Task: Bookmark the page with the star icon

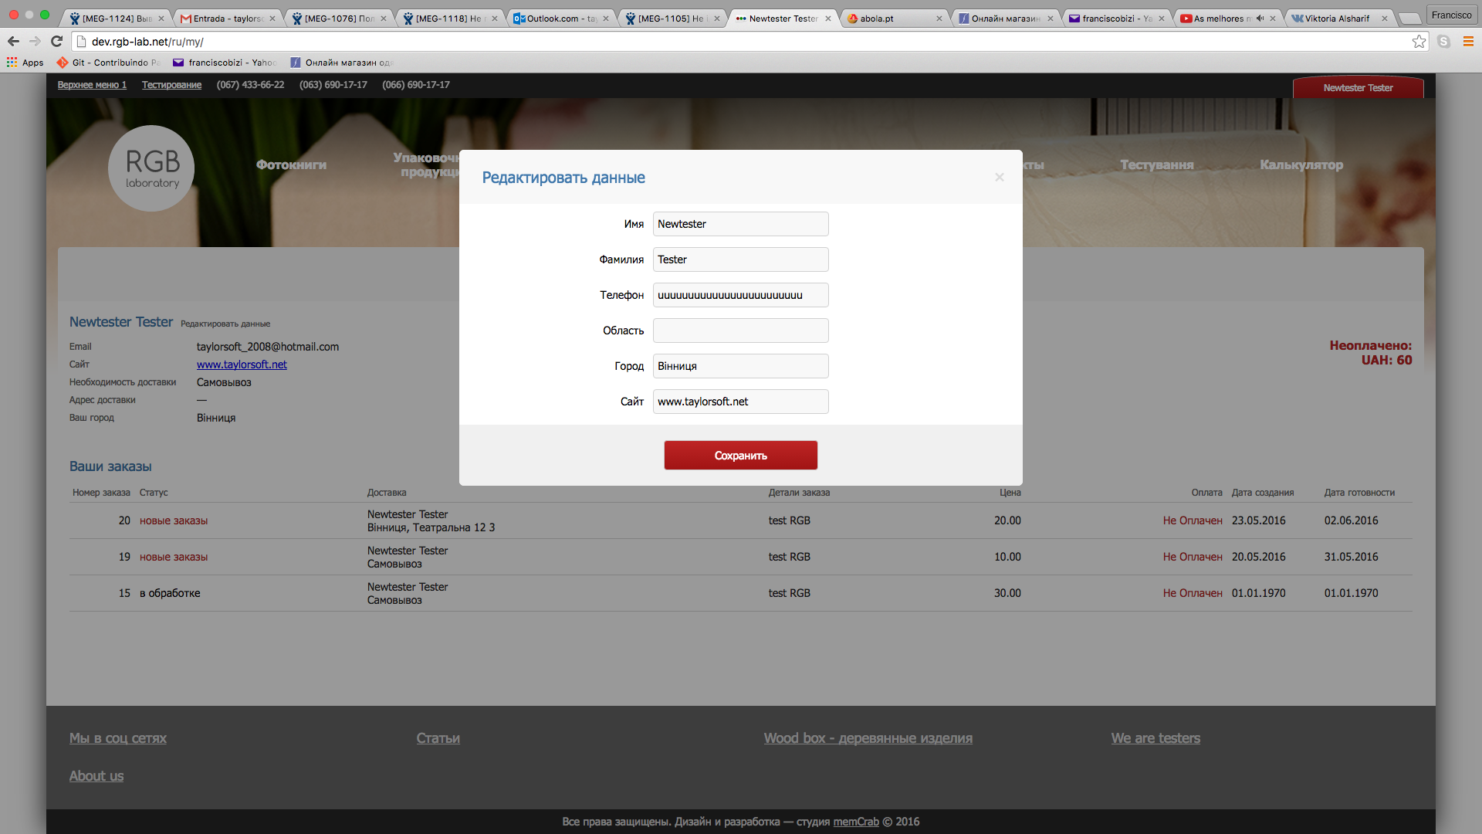Action: 1419,42
